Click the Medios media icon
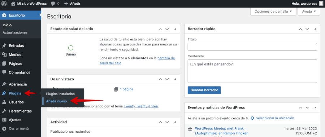325x137 pixels. [x=4, y=55]
